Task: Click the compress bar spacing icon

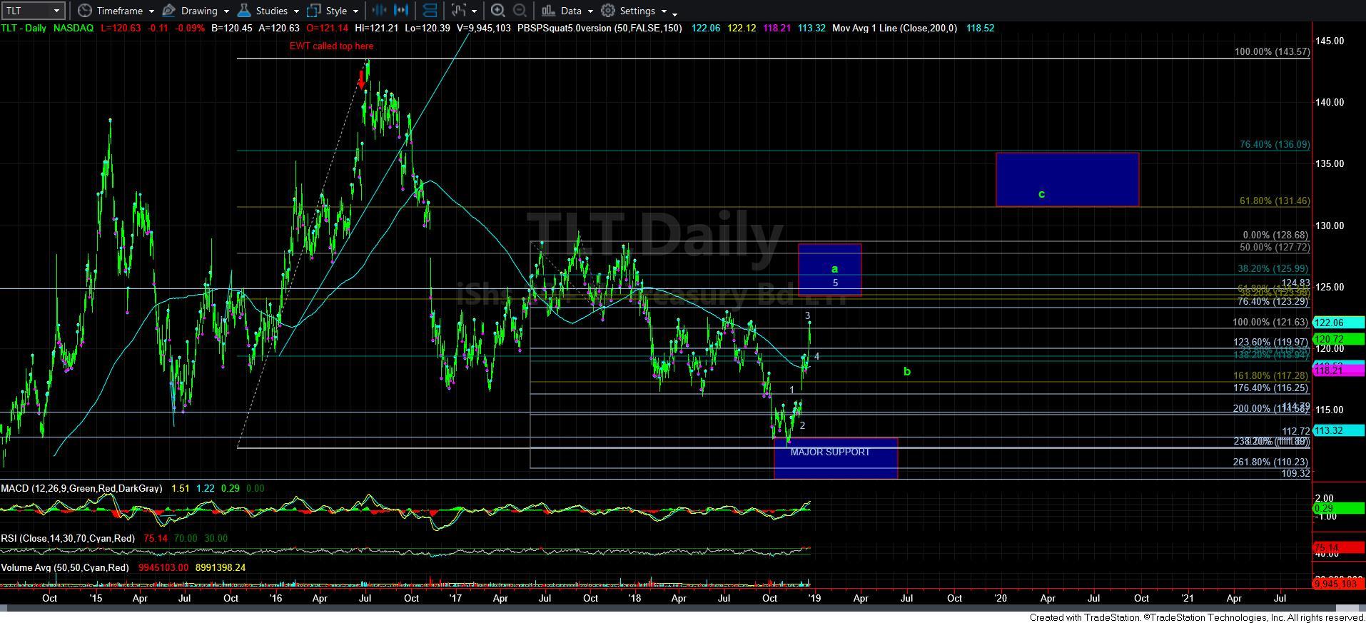Action: (380, 11)
